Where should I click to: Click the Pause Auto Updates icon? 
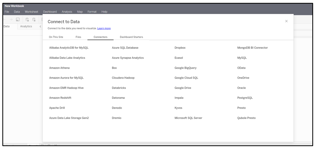[x=34, y=19]
